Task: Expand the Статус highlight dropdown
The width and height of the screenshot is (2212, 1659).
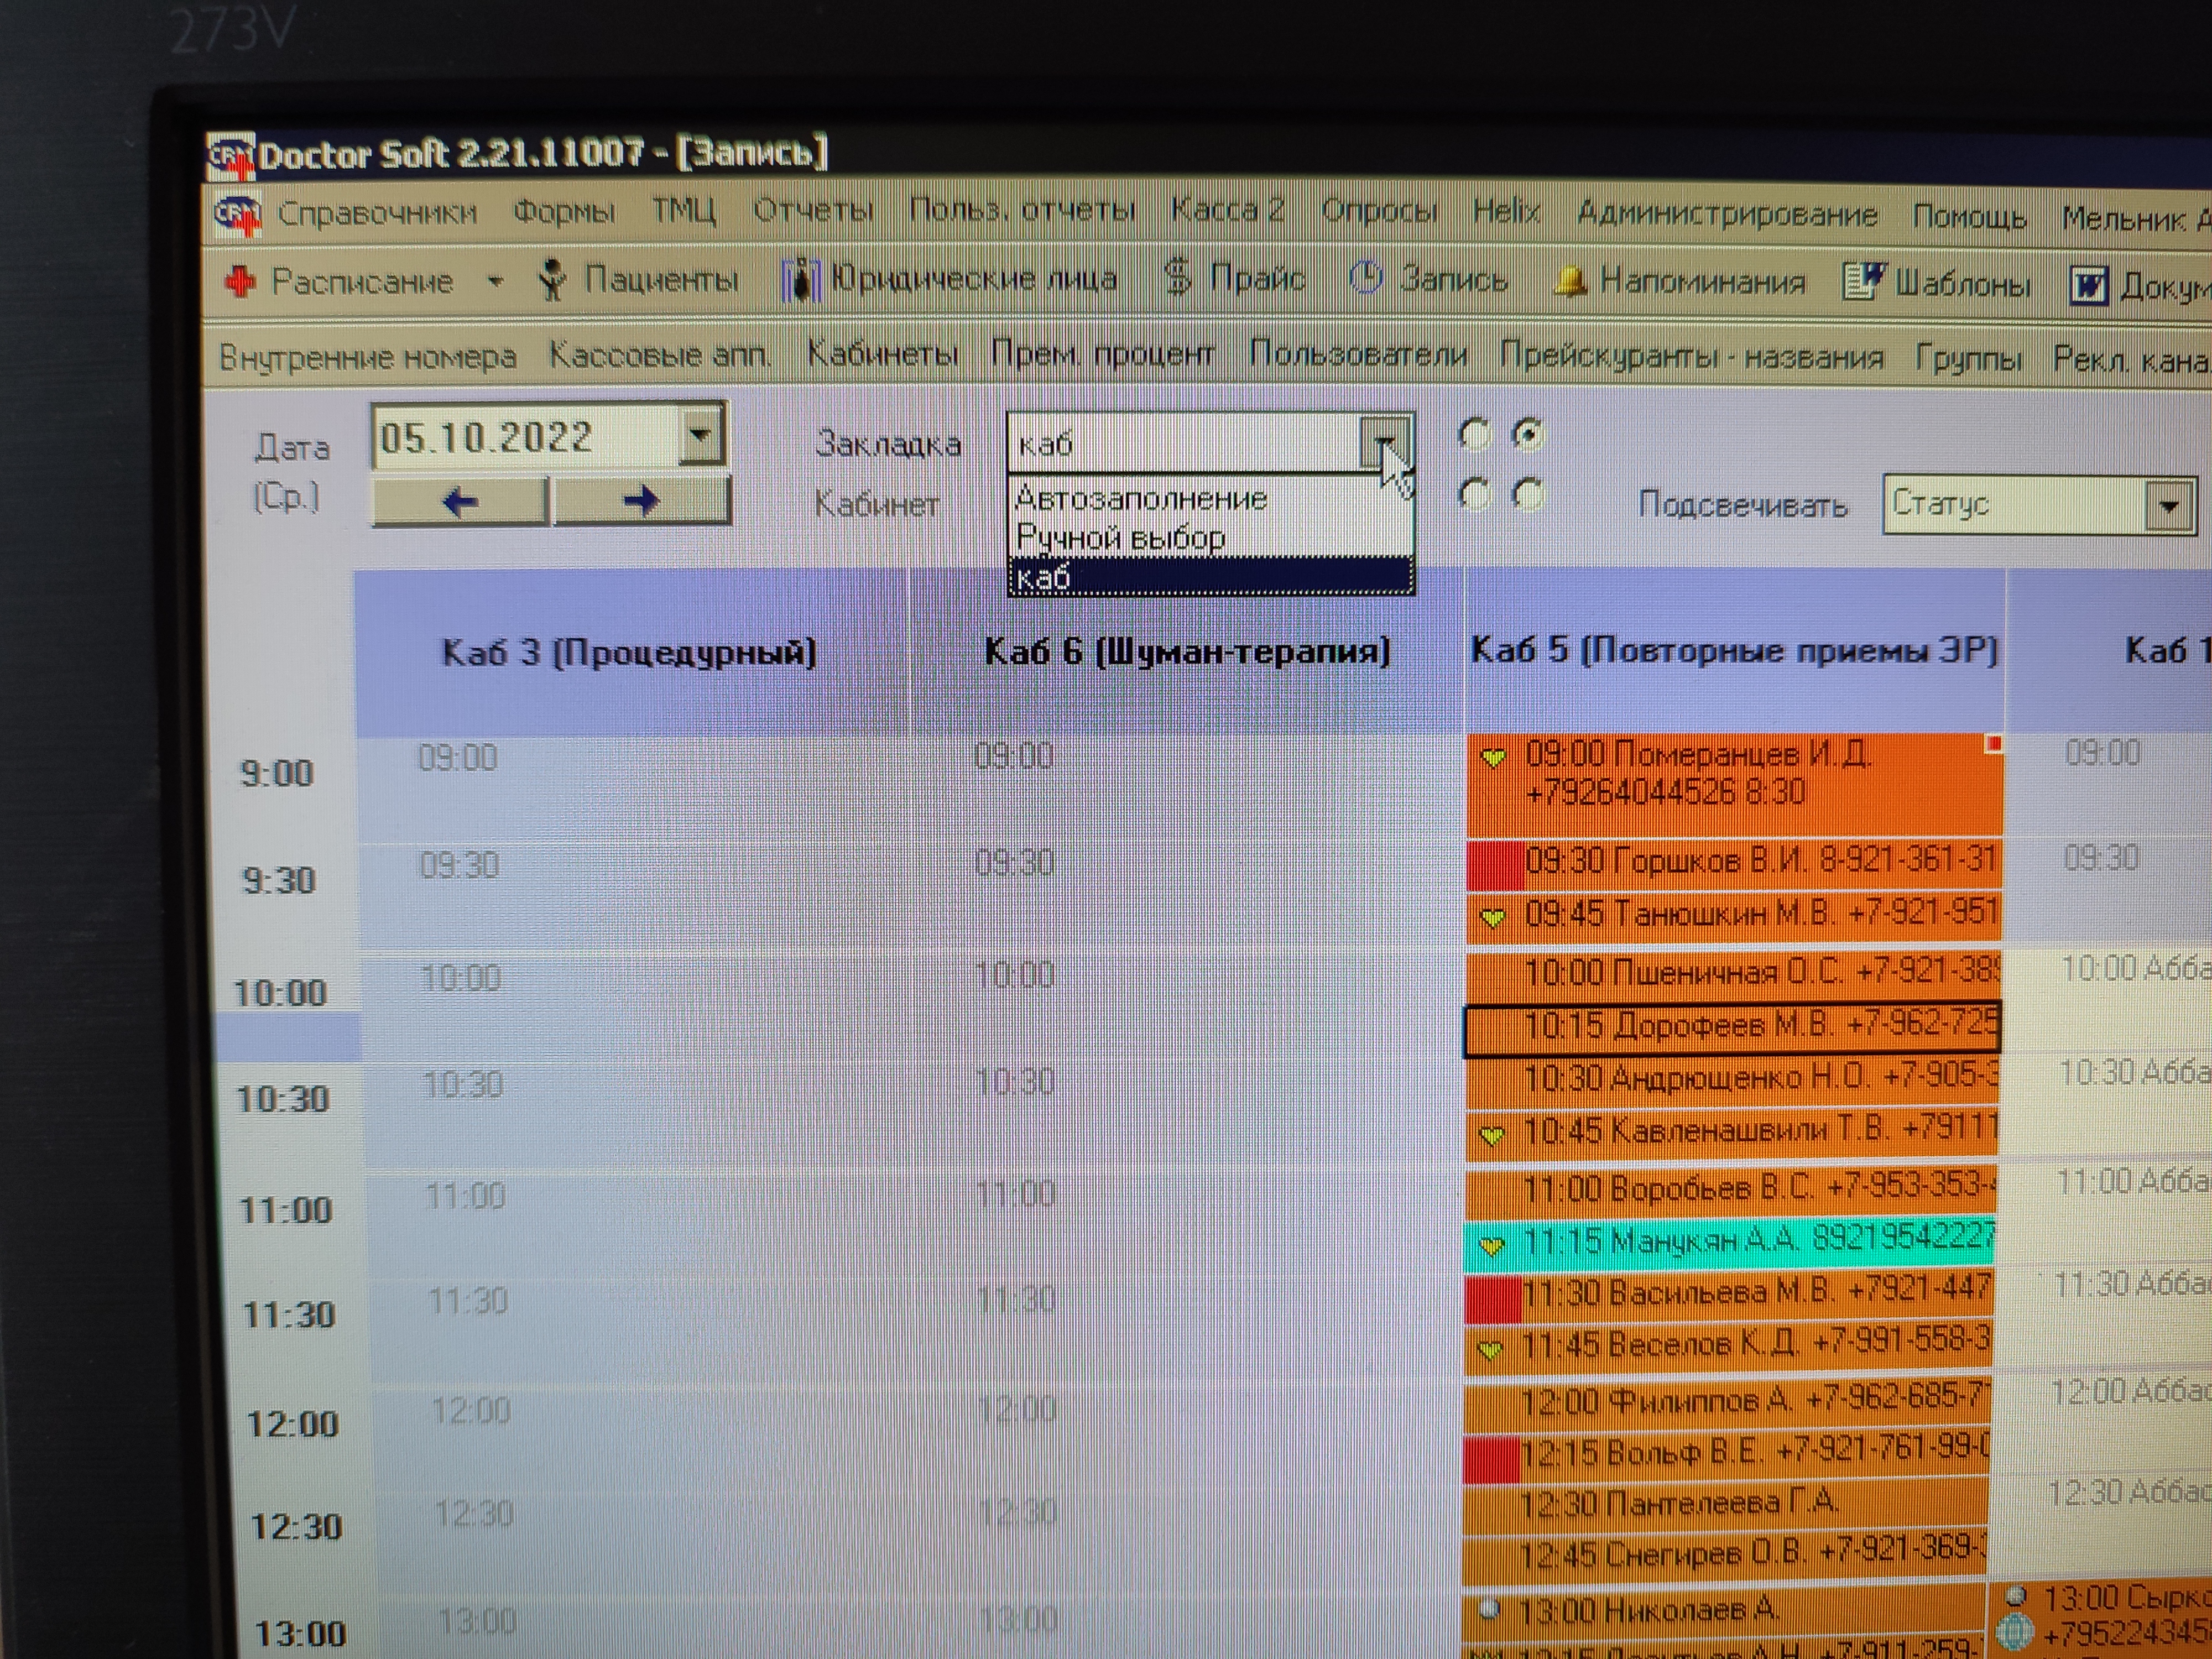Action: 2168,506
